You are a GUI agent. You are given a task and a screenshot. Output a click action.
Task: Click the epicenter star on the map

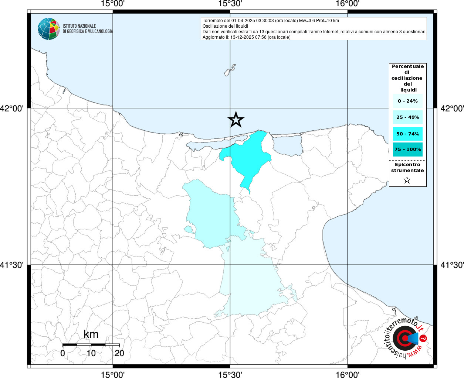pyautogui.click(x=236, y=120)
